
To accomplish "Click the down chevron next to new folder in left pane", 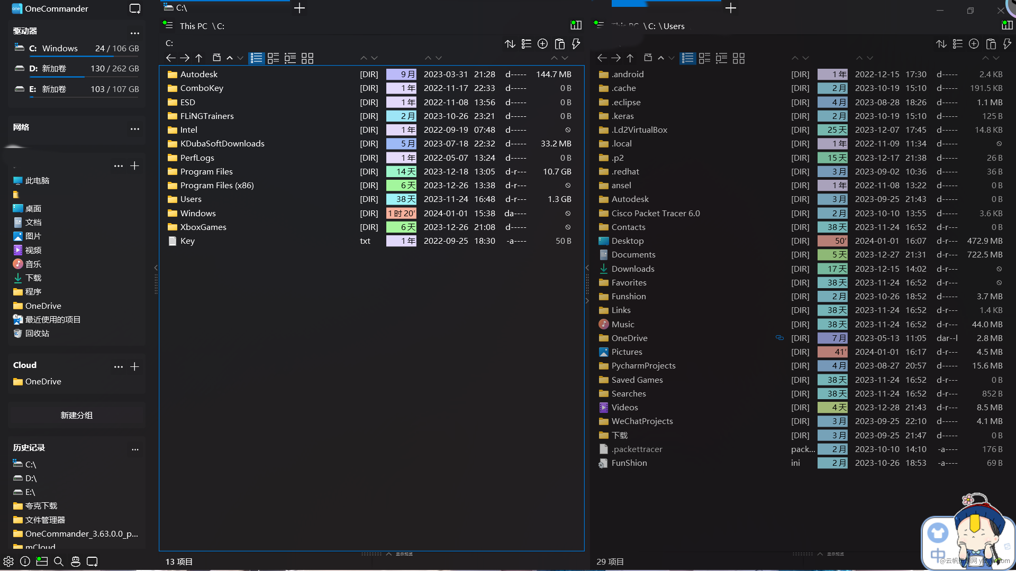I will [x=240, y=58].
